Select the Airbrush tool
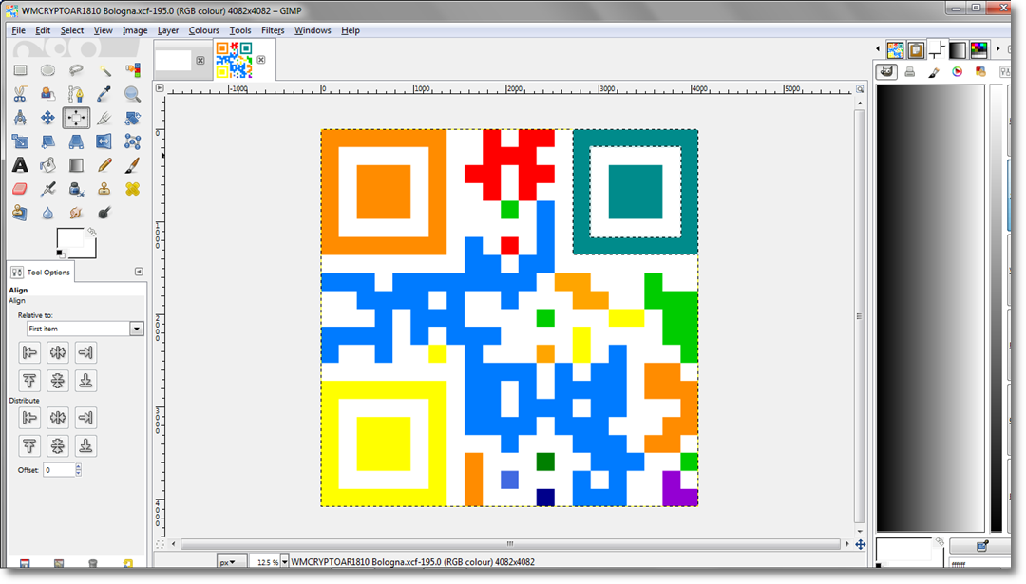This screenshot has height=584, width=1026. click(47, 189)
